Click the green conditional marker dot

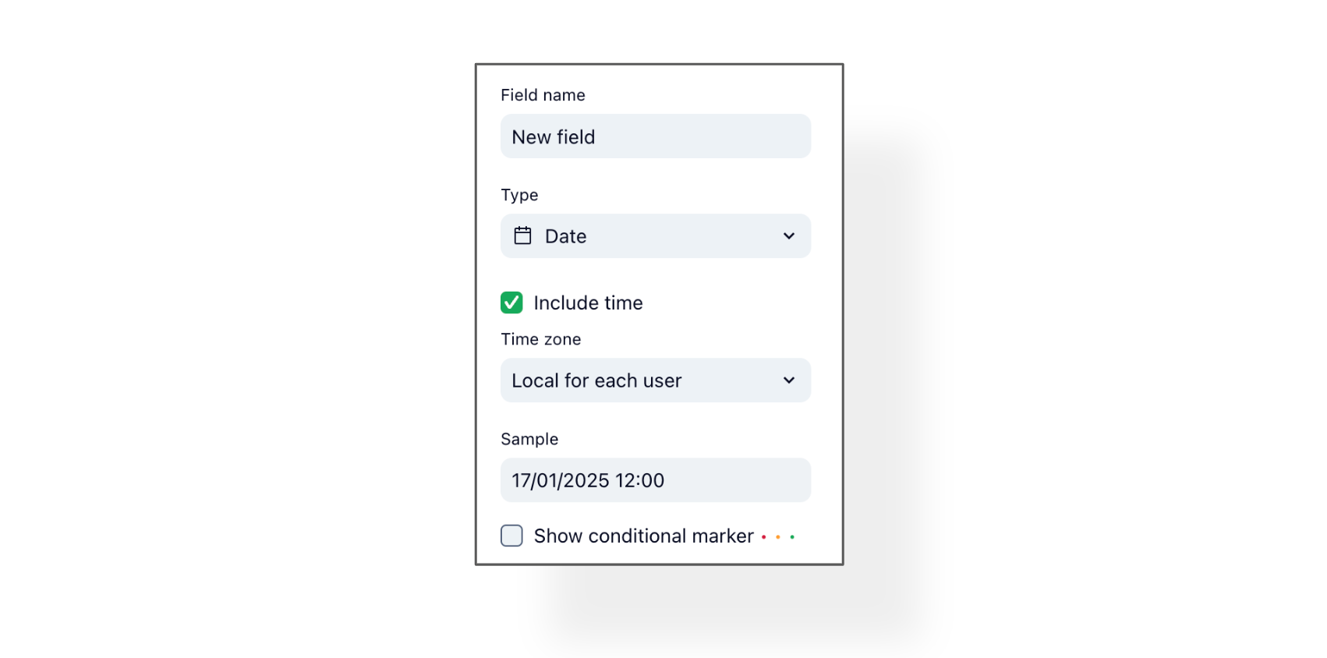pyautogui.click(x=792, y=537)
